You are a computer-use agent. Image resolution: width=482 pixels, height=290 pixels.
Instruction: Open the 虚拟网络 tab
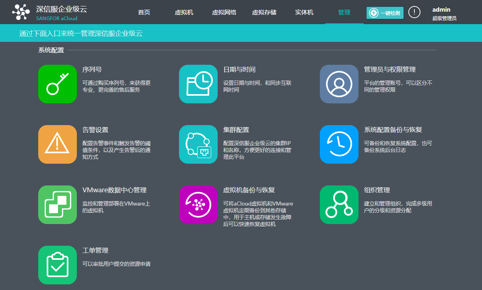pos(224,12)
